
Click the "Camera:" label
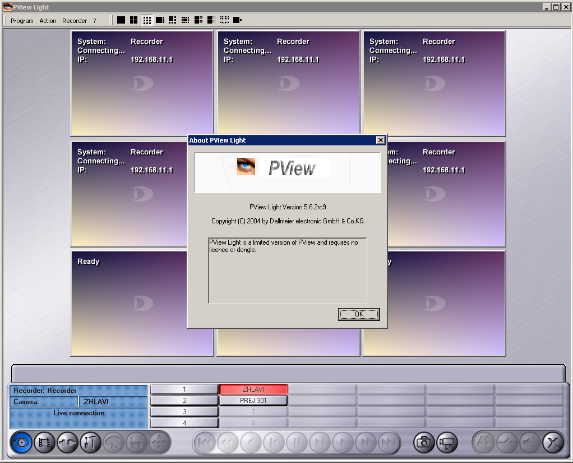click(x=26, y=402)
